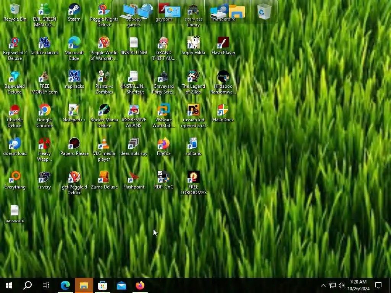
Task: Open Papers, Please shortcut
Action: [x=74, y=147]
